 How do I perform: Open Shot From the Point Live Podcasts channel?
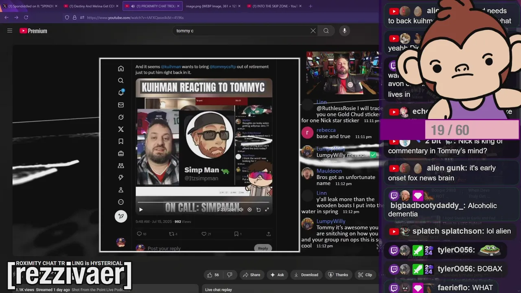point(101,290)
